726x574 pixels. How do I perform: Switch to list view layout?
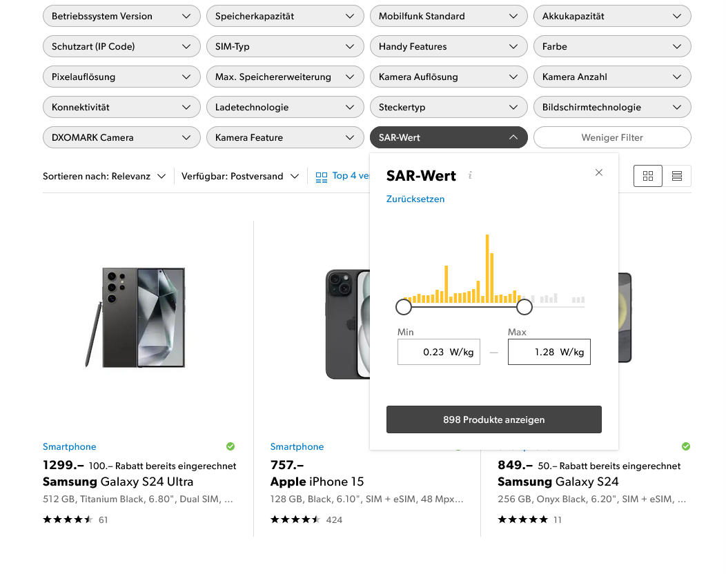coord(676,176)
